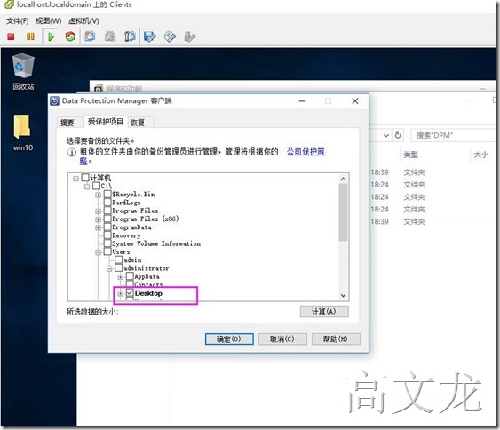Click the 大小 column header in explorer

(x=480, y=155)
